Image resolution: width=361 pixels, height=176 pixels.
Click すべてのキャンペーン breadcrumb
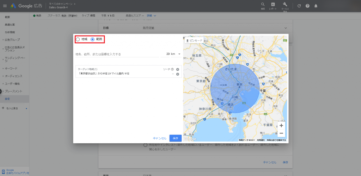pyautogui.click(x=61, y=4)
